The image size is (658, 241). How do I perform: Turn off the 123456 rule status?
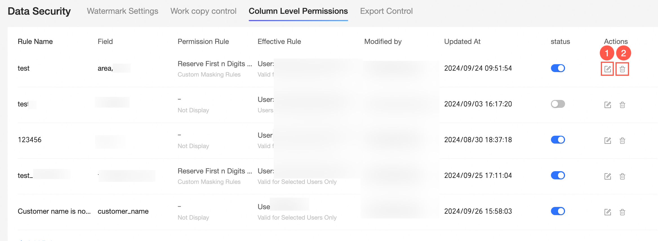(558, 140)
